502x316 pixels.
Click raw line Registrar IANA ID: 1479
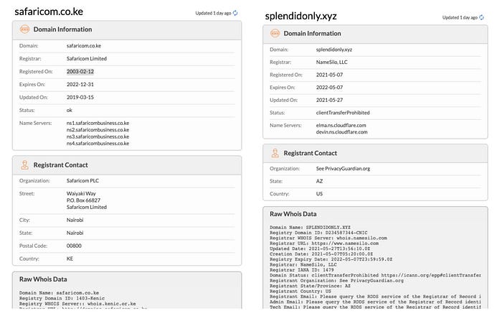pos(302,270)
